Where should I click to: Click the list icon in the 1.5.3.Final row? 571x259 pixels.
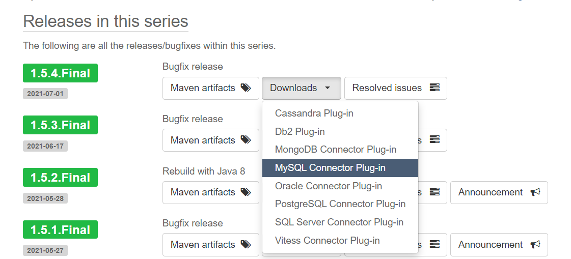pyautogui.click(x=434, y=140)
